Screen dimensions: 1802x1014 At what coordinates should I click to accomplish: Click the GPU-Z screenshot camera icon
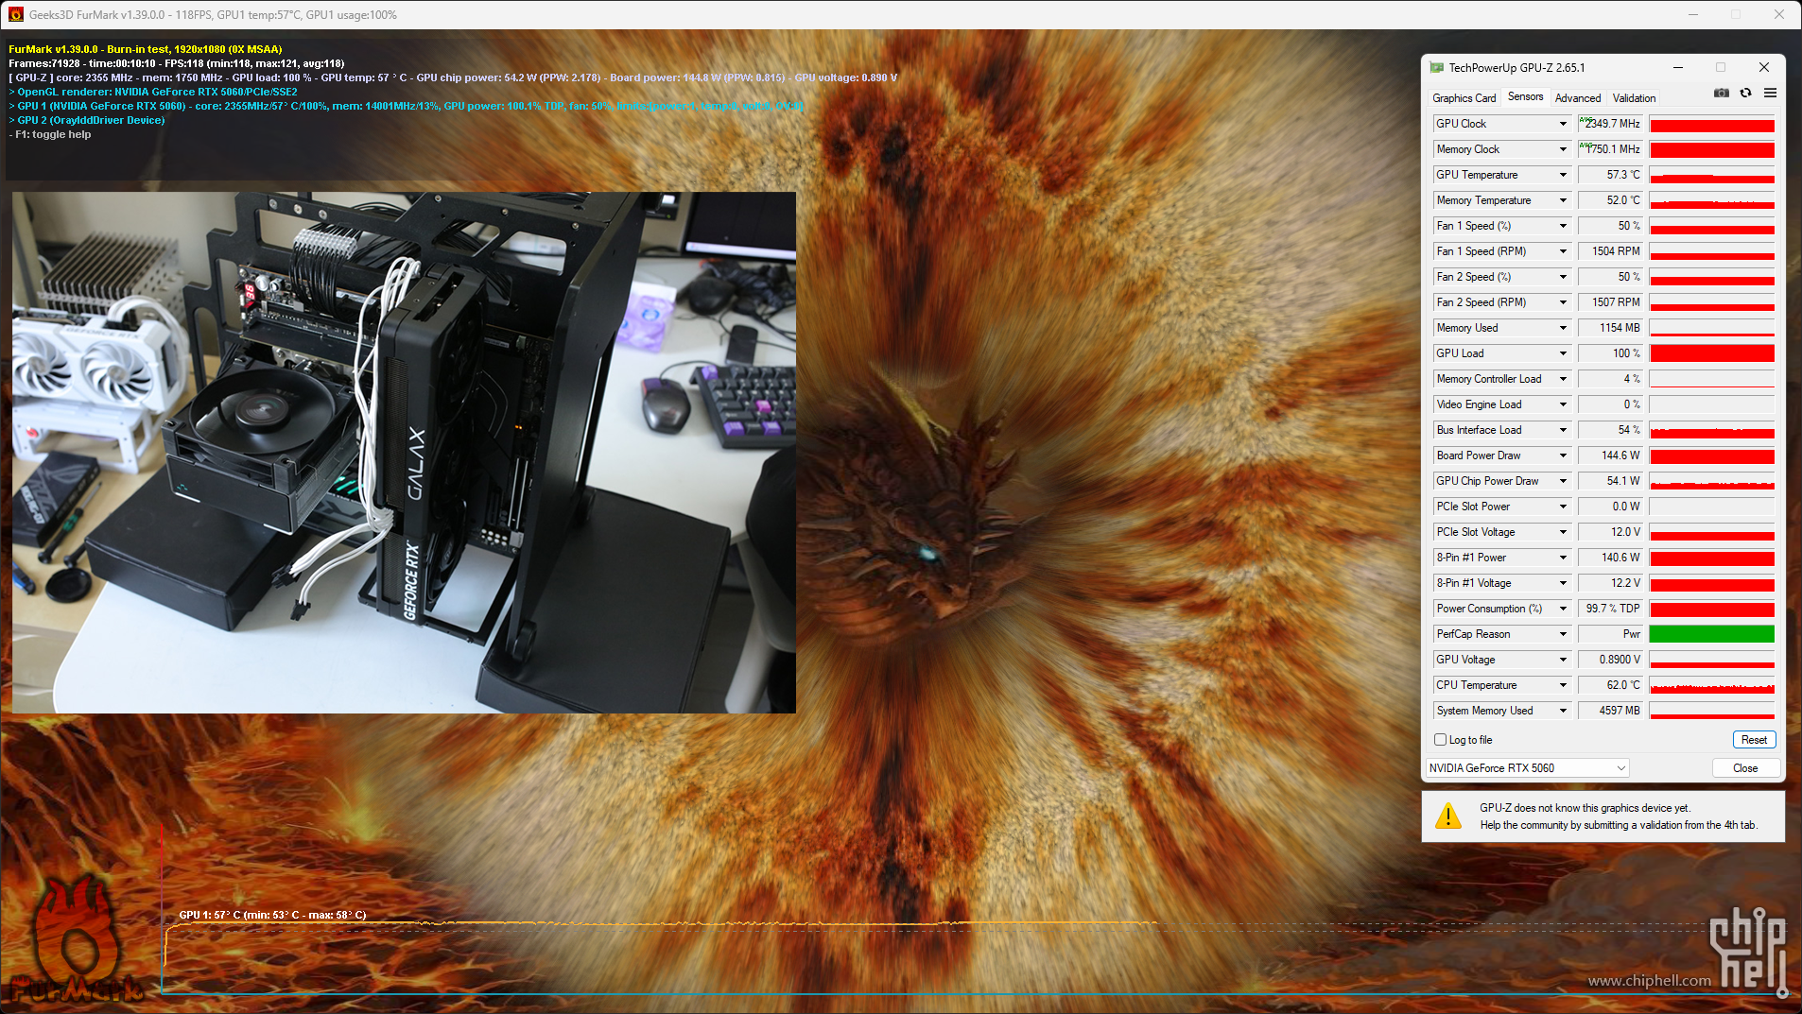pyautogui.click(x=1722, y=94)
